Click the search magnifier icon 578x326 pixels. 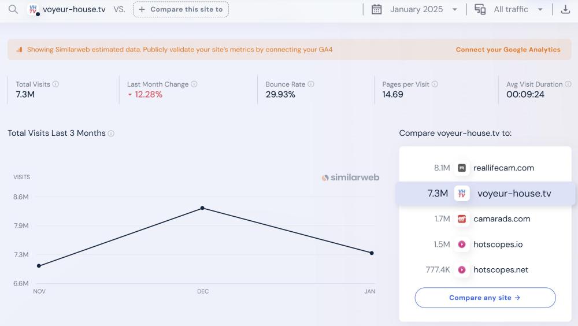pyautogui.click(x=13, y=9)
